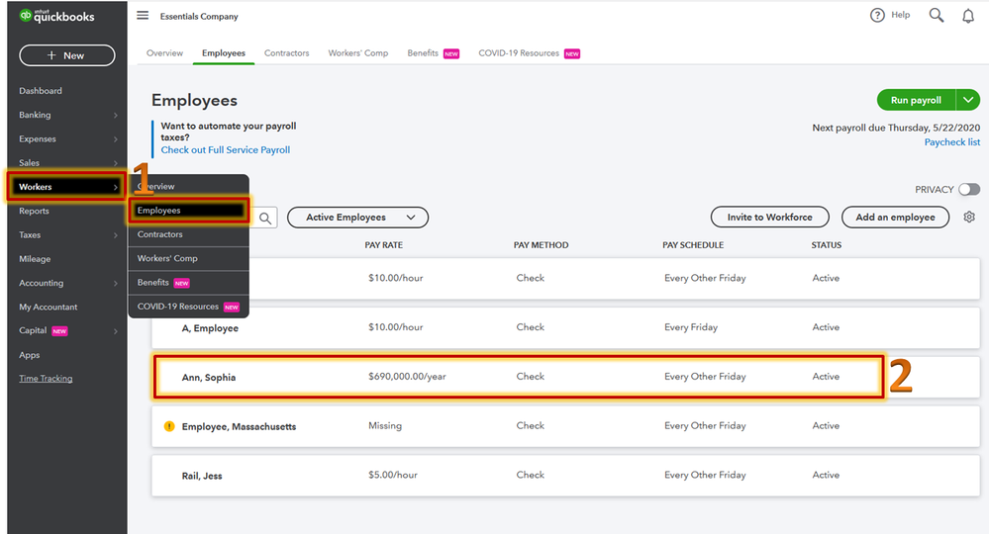Switch to the Overview tab
Screen dimensions: 989x534
pos(164,52)
